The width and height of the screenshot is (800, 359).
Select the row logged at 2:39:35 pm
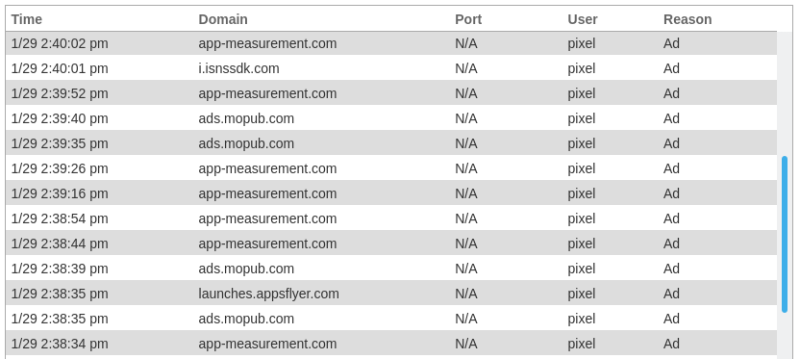(x=391, y=143)
